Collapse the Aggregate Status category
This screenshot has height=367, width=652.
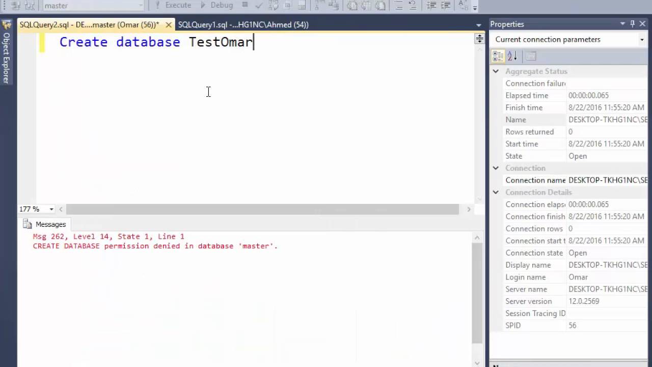[x=496, y=71]
